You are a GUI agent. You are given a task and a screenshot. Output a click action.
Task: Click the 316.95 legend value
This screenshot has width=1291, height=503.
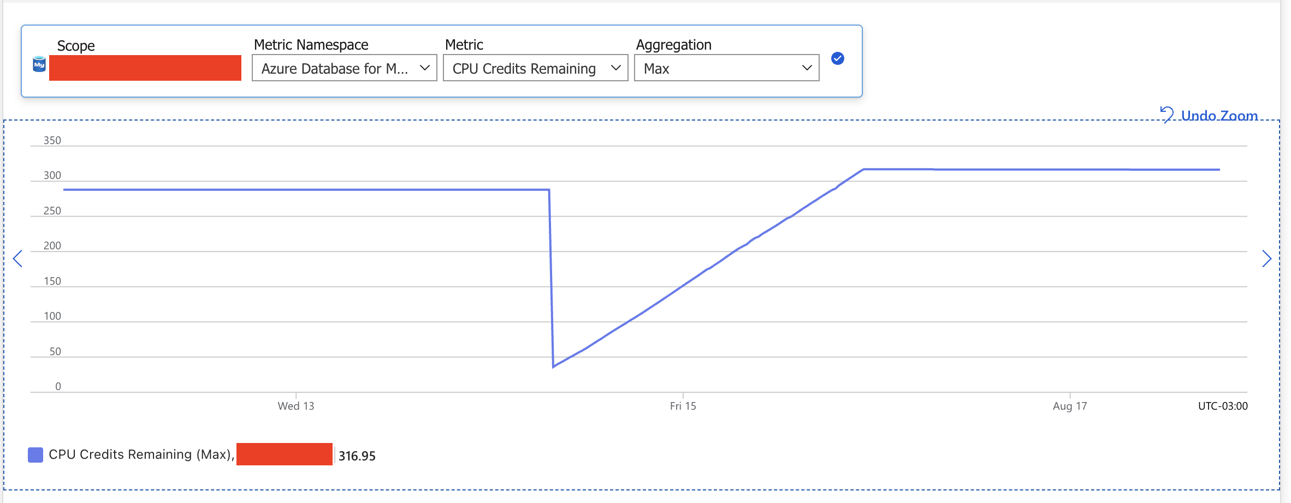(357, 456)
